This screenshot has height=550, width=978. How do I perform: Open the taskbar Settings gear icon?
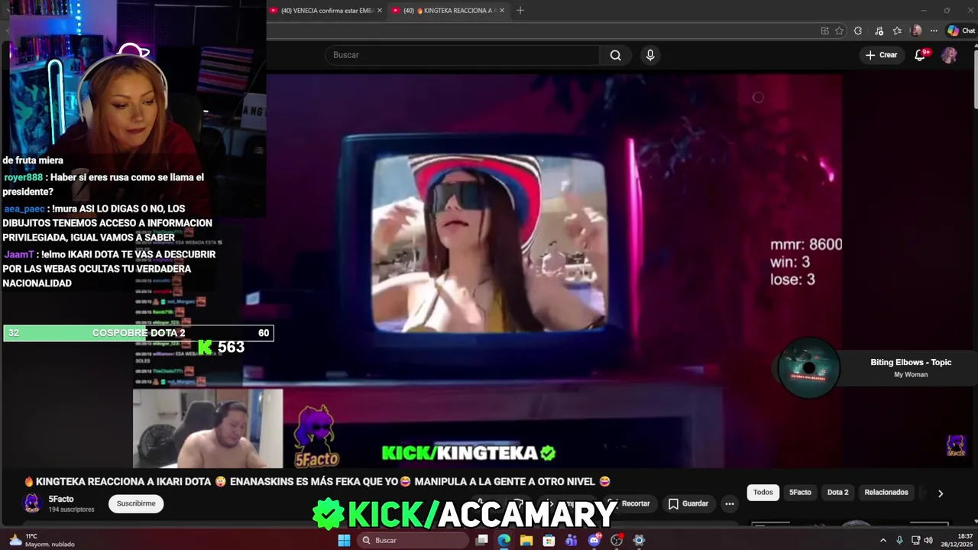pos(640,540)
